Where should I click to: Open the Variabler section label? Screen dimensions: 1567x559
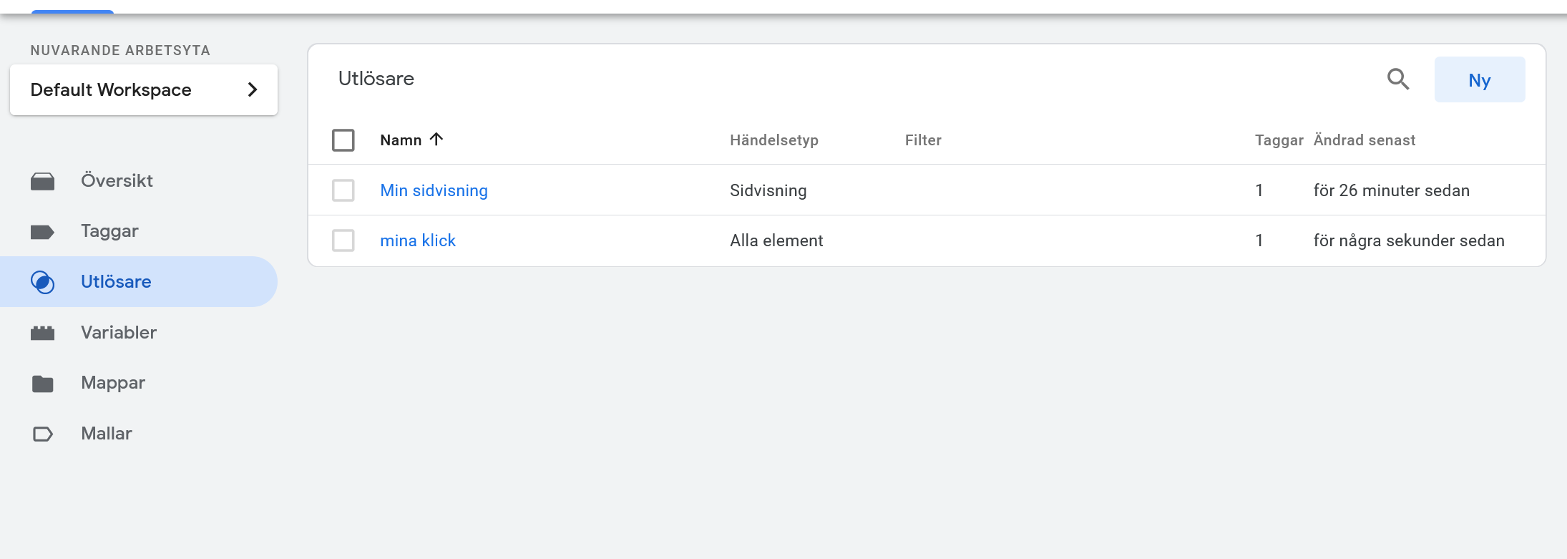(119, 333)
